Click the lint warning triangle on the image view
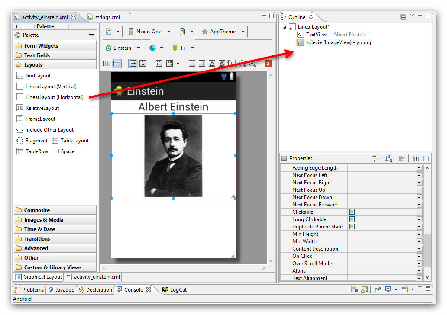This screenshot has width=447, height=315. pyautogui.click(x=233, y=196)
